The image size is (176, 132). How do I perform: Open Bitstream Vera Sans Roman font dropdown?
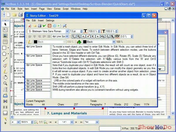(67, 31)
